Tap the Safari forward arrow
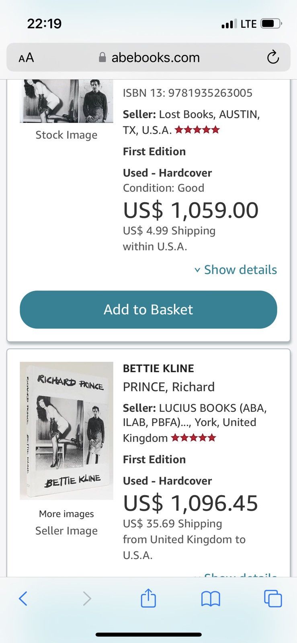Image resolution: width=297 pixels, height=643 pixels. [x=87, y=598]
